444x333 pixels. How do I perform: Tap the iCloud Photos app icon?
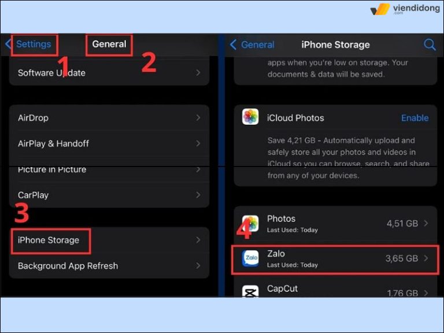[x=250, y=117]
